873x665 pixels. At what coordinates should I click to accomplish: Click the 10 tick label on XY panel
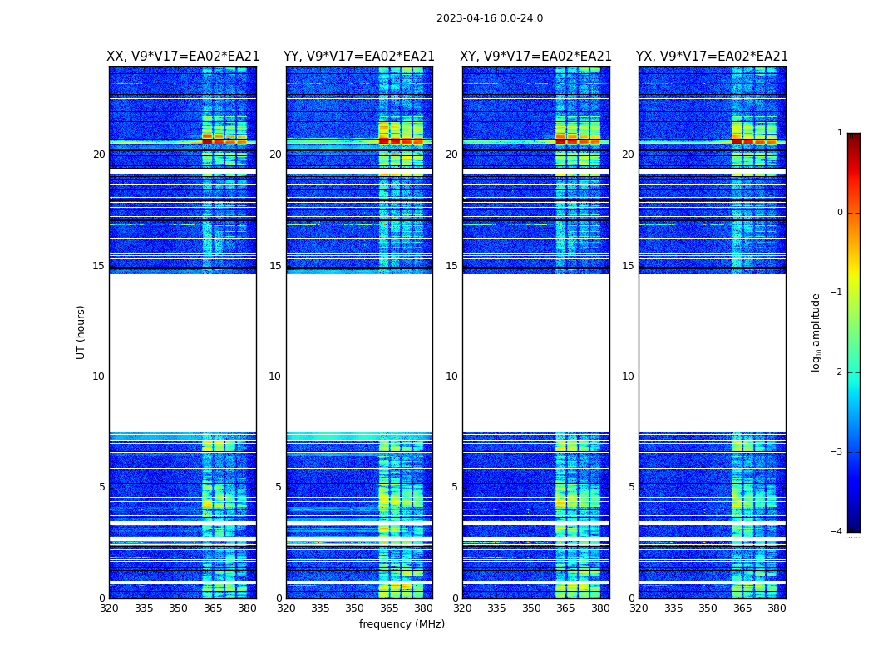click(451, 377)
